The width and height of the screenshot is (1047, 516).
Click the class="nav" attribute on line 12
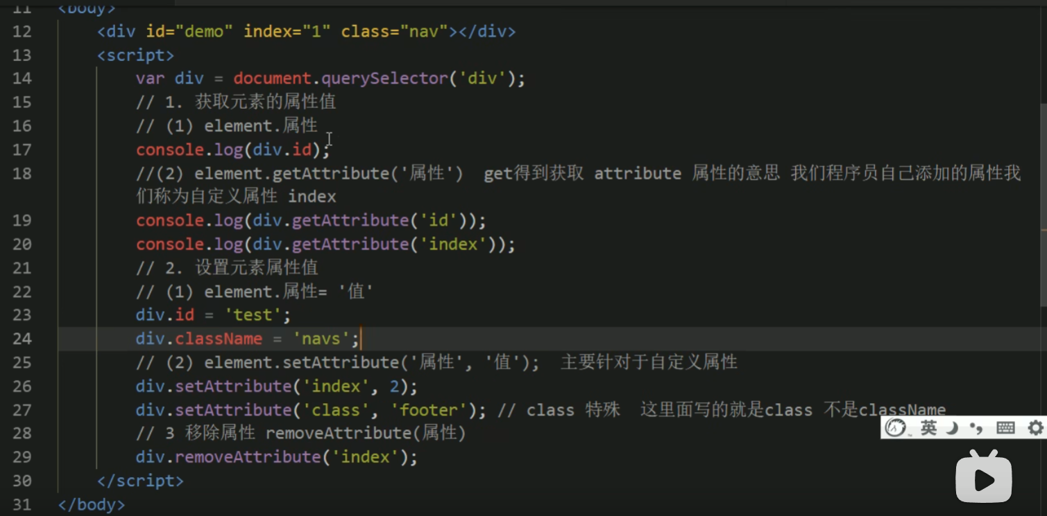coord(395,32)
